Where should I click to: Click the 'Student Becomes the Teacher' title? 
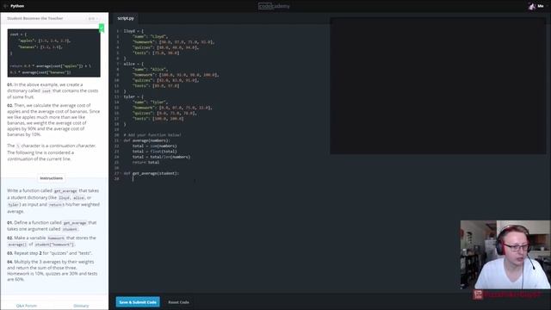coord(35,18)
